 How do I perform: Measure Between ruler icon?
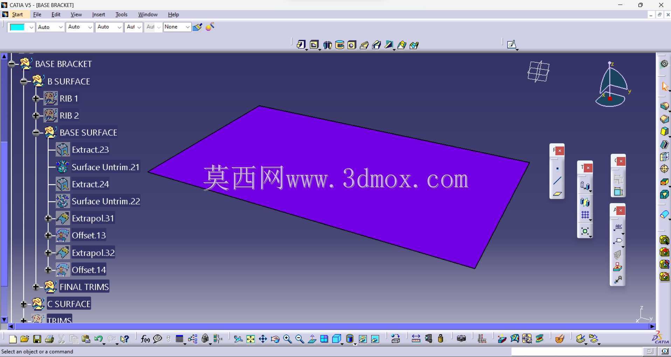(416, 339)
